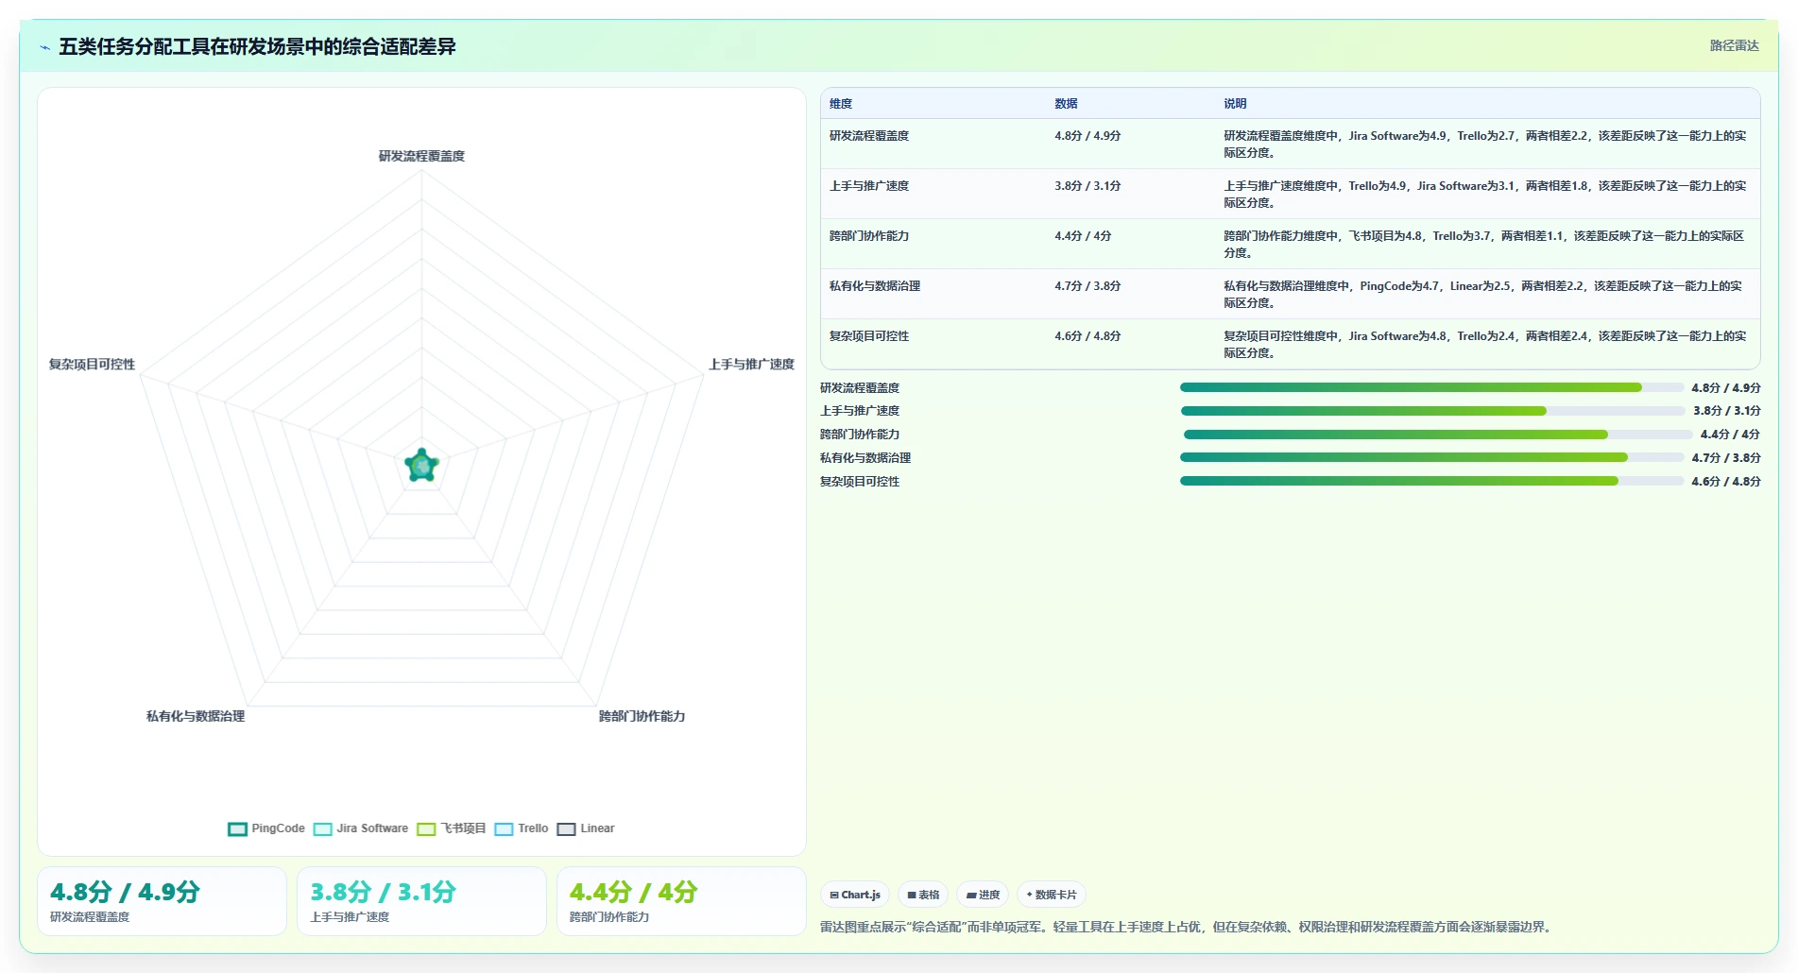The height and width of the screenshot is (973, 1798).
Task: Click table value 4.7分 / 3.8分
Action: [x=1087, y=286]
